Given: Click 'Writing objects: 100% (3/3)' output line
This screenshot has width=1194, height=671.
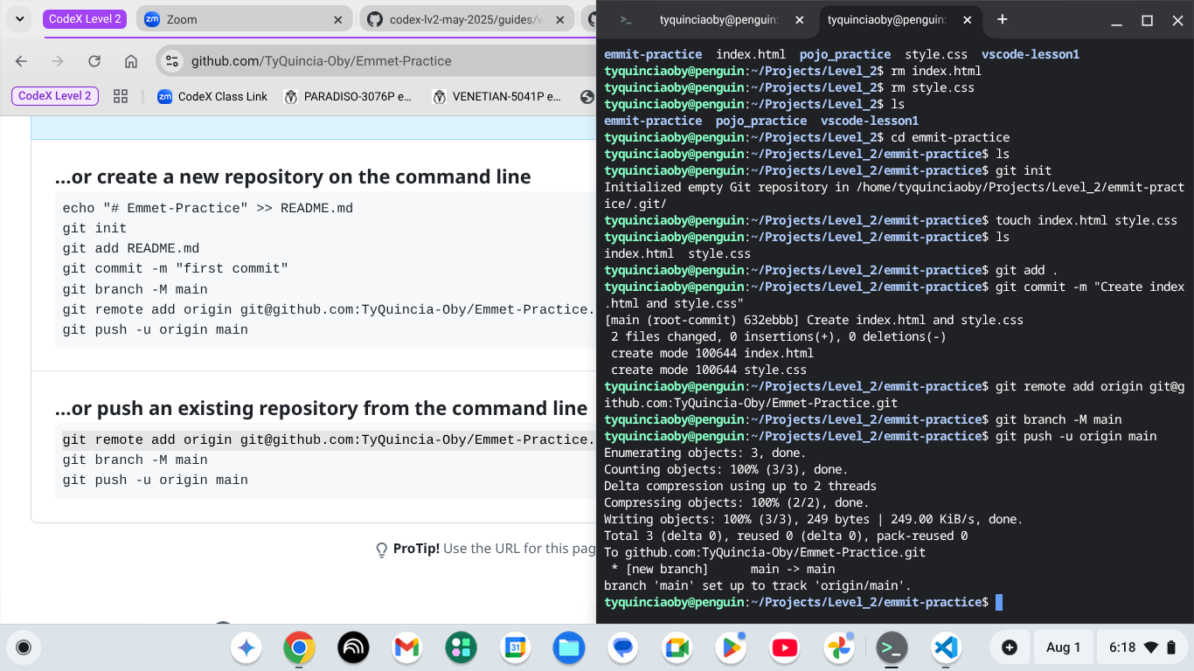Looking at the screenshot, I should point(813,519).
